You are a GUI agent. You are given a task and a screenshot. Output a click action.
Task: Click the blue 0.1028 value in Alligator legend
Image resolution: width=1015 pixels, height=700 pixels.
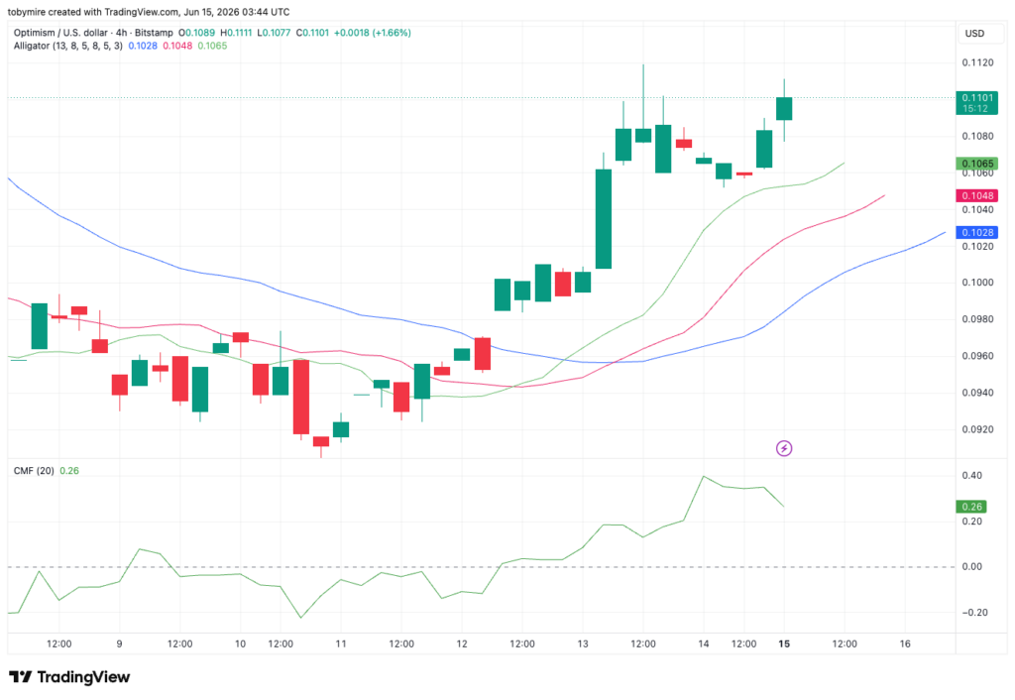(x=143, y=46)
